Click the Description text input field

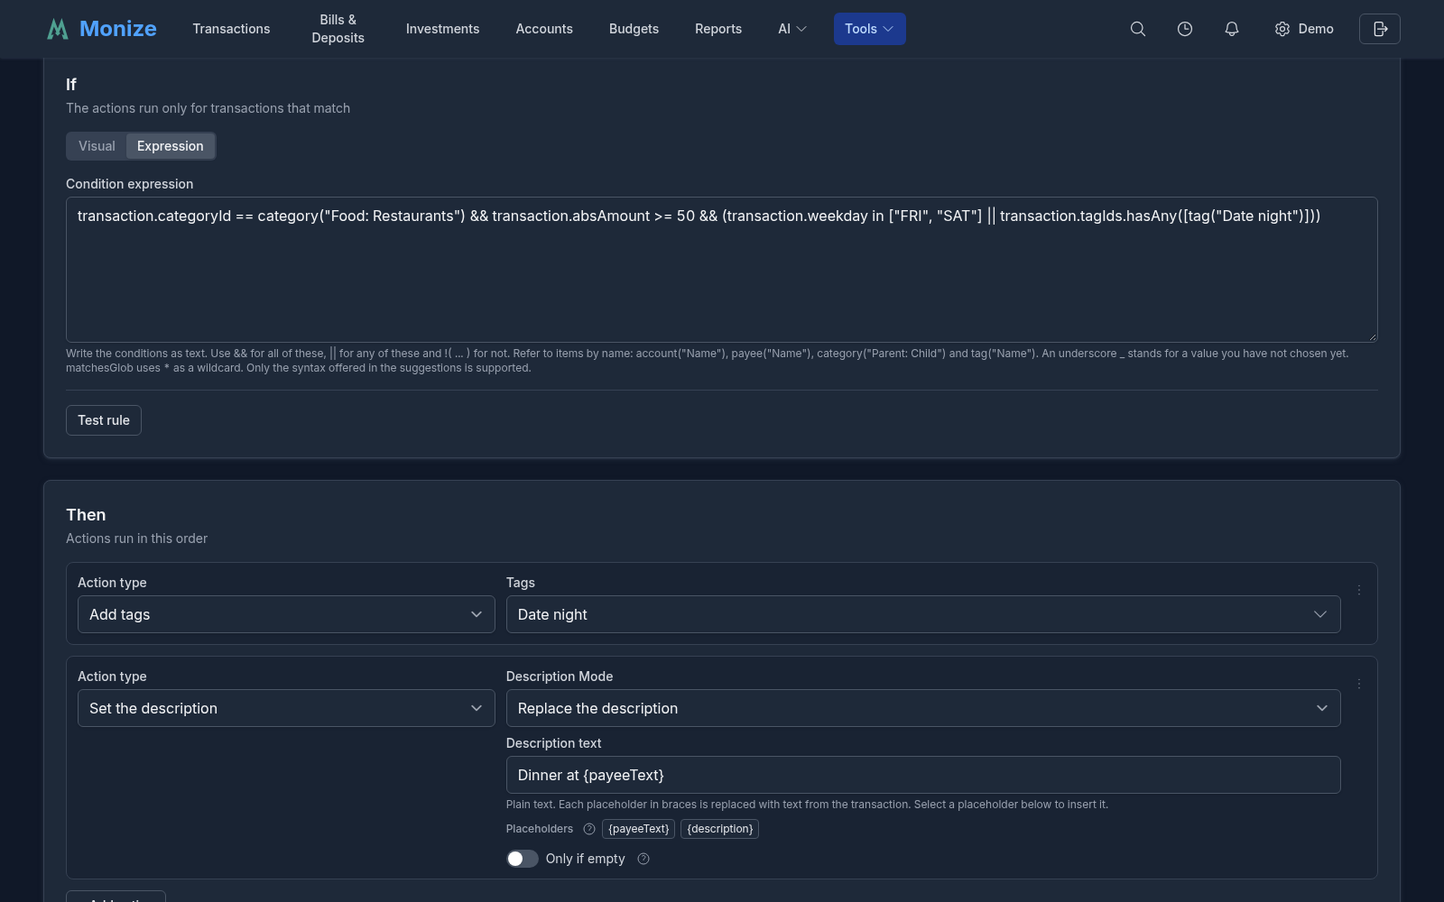click(923, 775)
